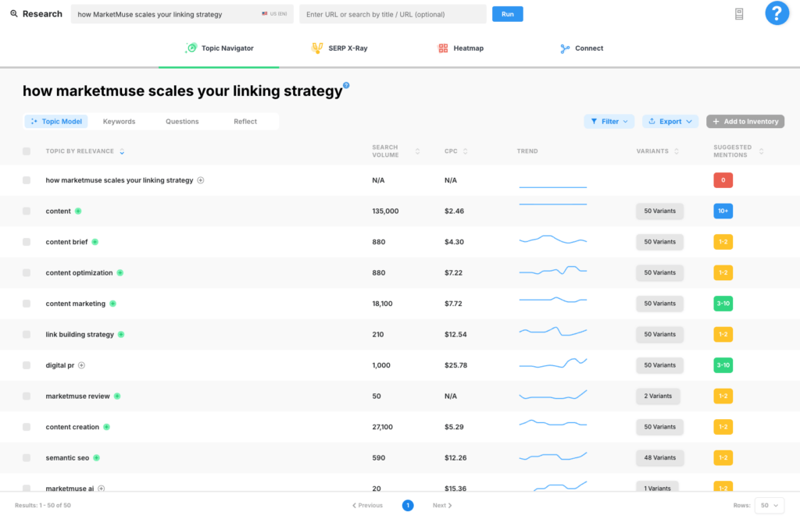
Task: Click the plus icon beside digital pr
Action: pyautogui.click(x=81, y=365)
